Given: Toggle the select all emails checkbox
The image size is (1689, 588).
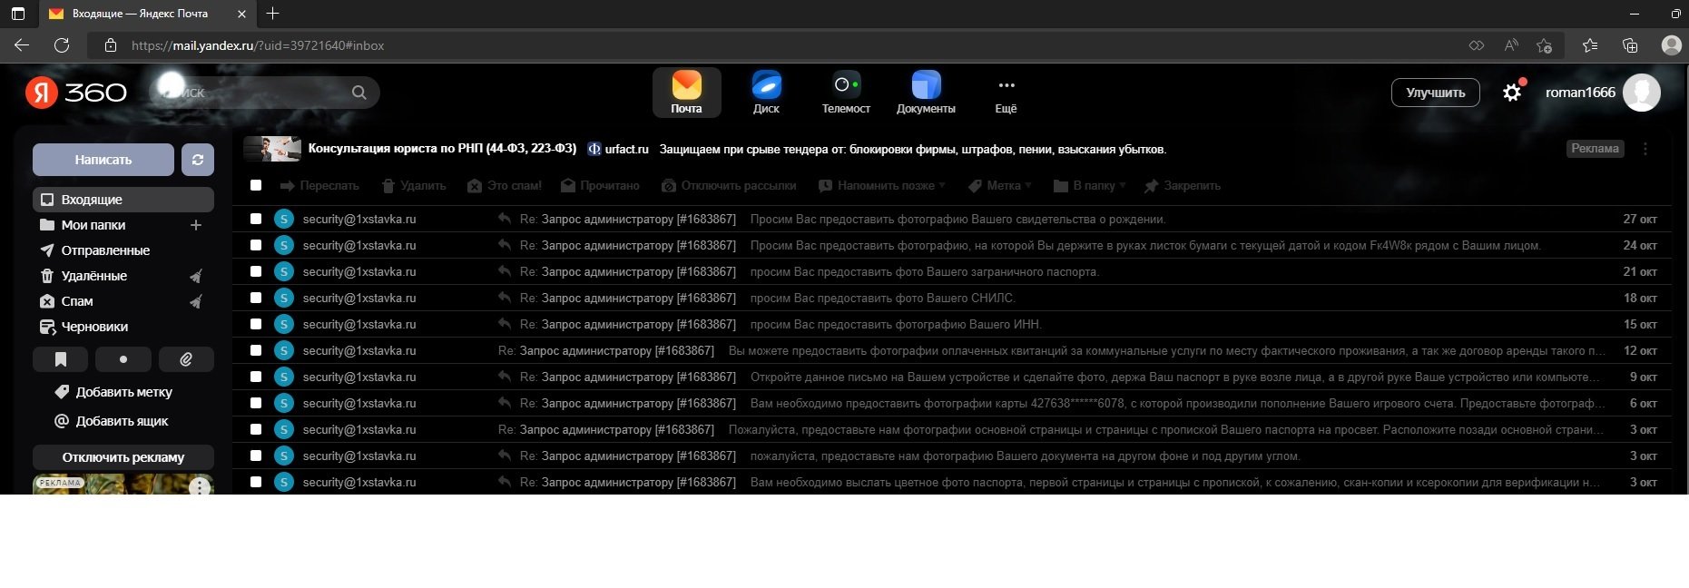Looking at the screenshot, I should 256,185.
